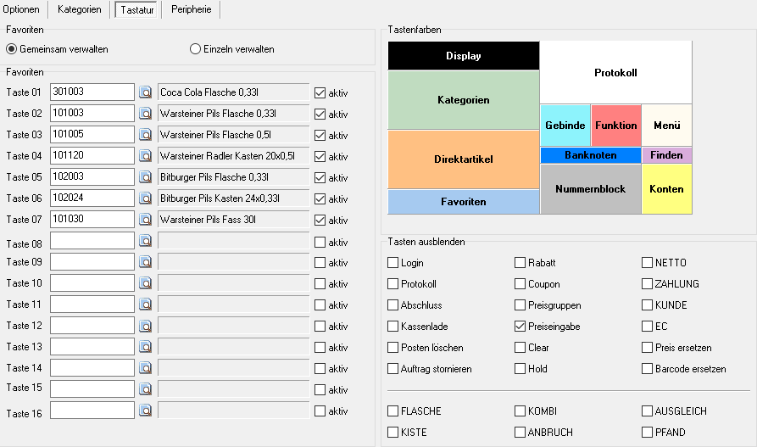Click the yellow Konten color swatch

click(x=667, y=189)
